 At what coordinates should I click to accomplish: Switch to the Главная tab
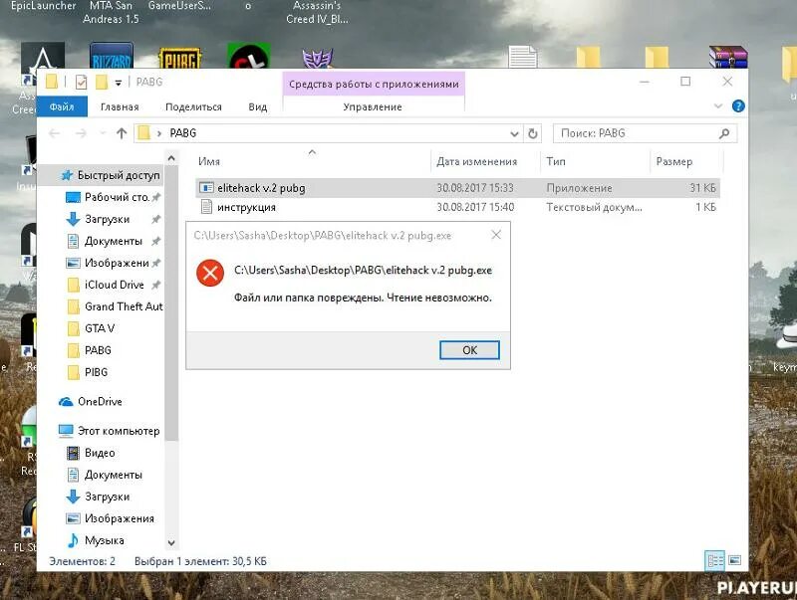point(120,106)
